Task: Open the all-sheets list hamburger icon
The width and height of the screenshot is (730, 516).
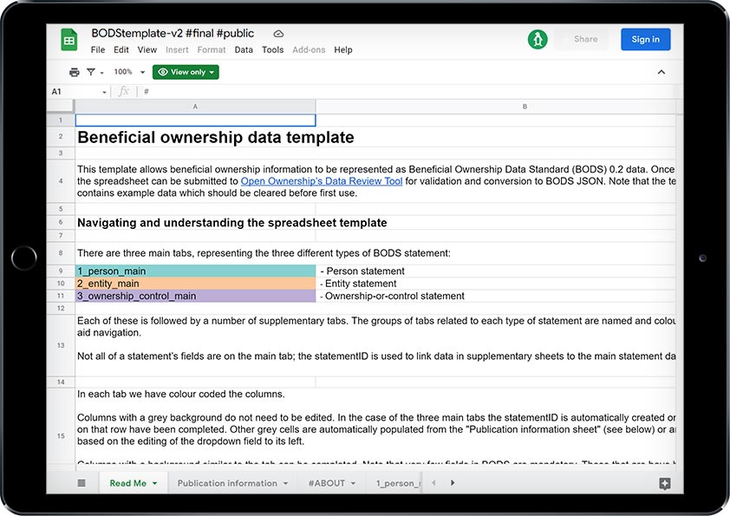Action: pos(81,483)
